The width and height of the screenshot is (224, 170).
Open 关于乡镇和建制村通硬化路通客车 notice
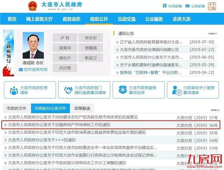(151, 65)
